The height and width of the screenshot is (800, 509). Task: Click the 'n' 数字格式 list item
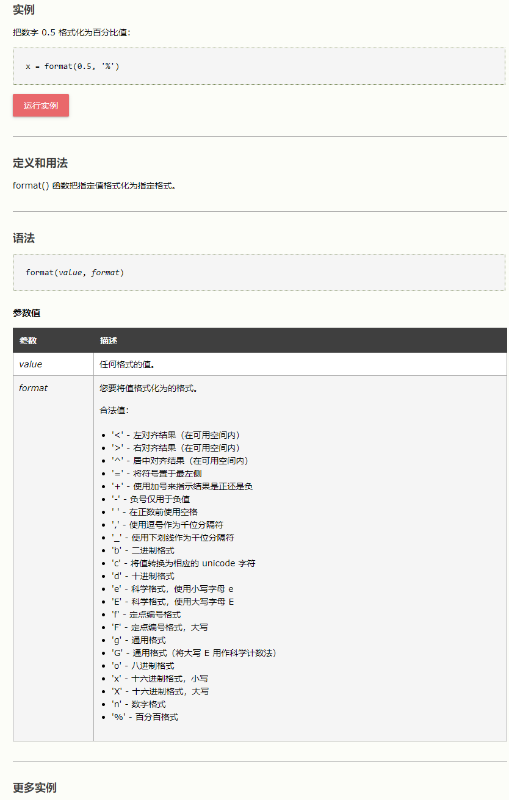pos(139,704)
